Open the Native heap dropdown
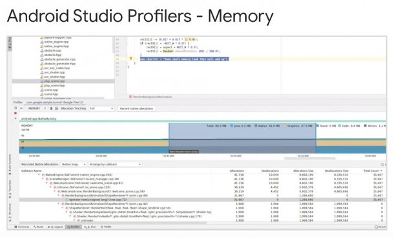The width and height of the screenshot is (394, 237). [x=74, y=164]
